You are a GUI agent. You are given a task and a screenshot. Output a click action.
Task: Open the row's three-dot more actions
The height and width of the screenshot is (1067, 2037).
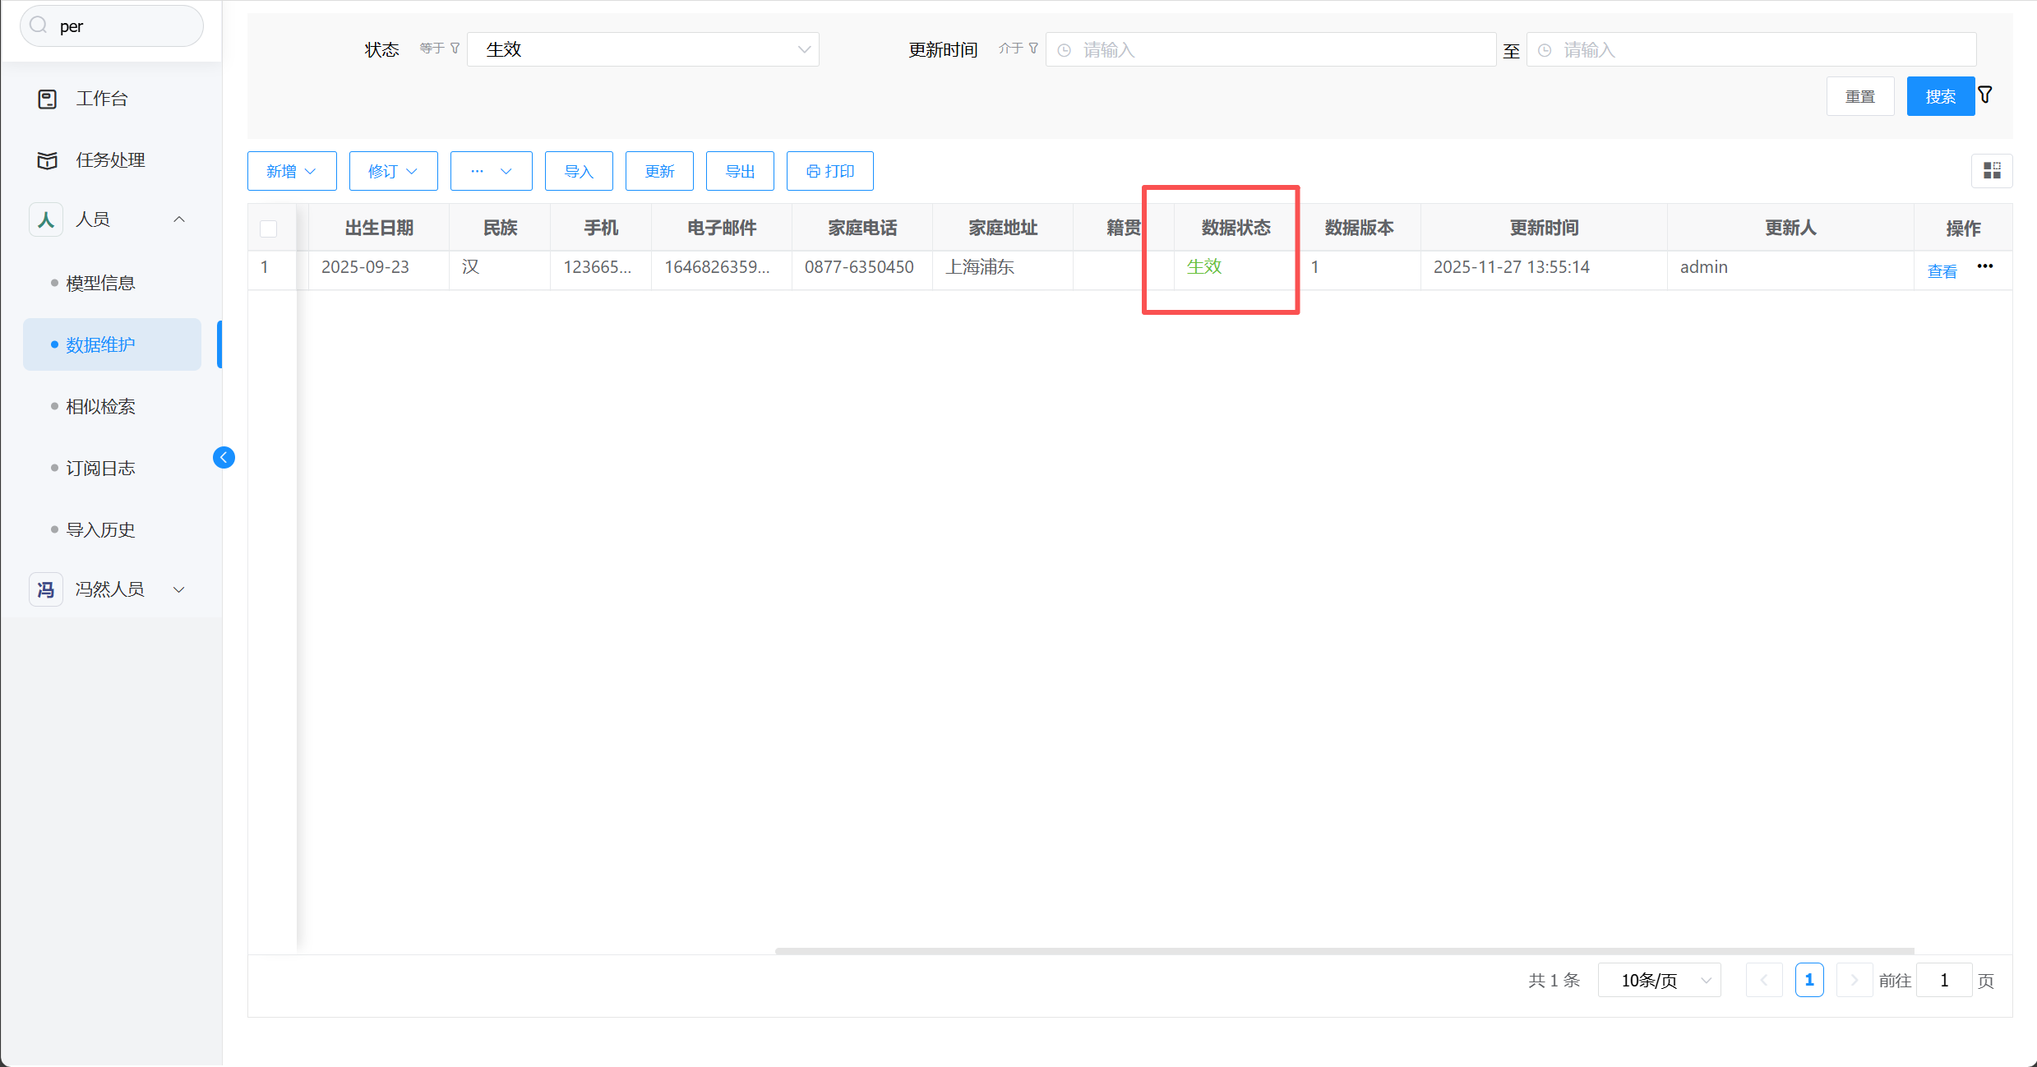point(1985,266)
